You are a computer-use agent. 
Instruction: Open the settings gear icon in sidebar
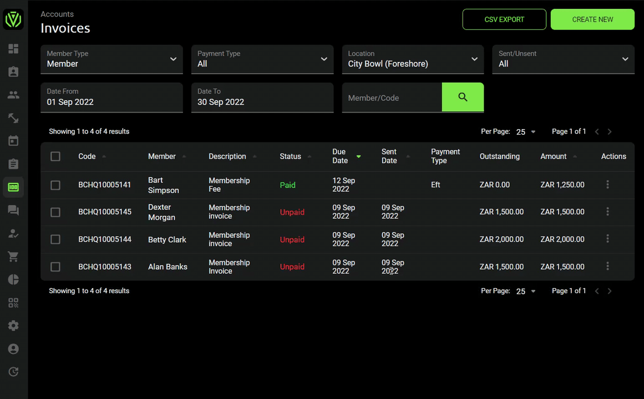[x=13, y=325]
